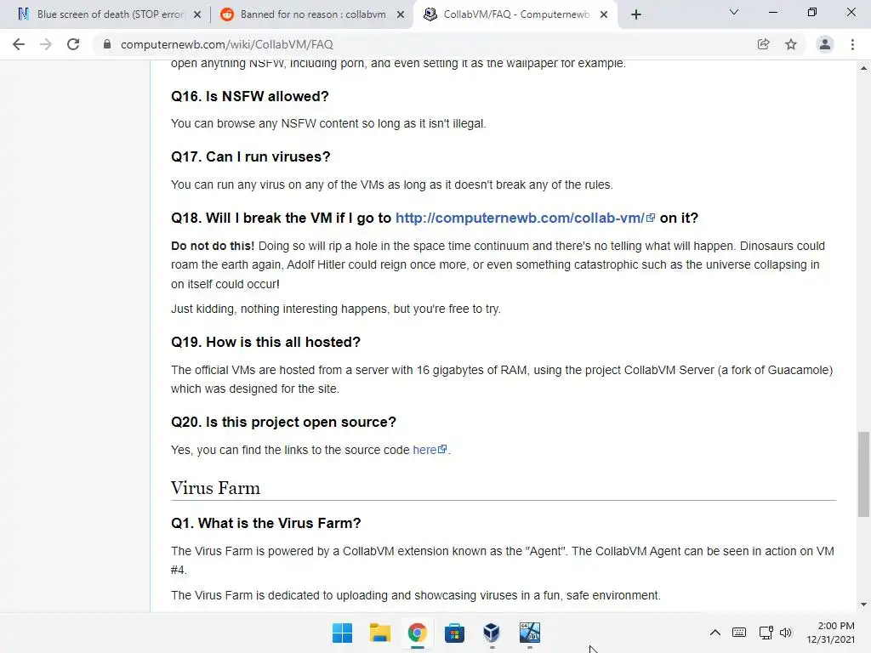Click the Chrome taskbar icon
Image resolution: width=871 pixels, height=653 pixels.
click(x=417, y=633)
